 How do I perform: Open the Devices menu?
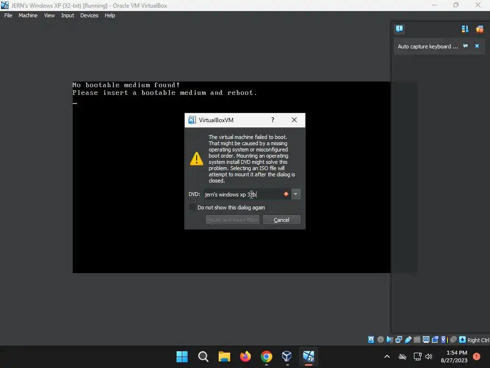coord(89,15)
